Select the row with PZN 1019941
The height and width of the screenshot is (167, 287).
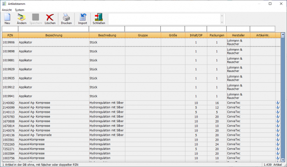pyautogui.click(x=141, y=96)
